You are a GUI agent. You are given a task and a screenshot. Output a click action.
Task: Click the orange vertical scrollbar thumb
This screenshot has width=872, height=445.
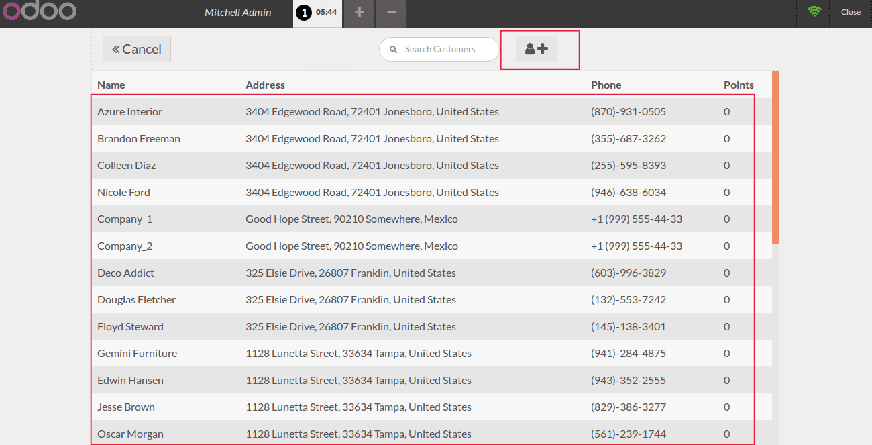tap(775, 157)
